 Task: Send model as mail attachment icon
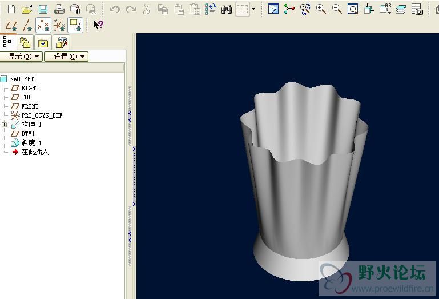click(x=75, y=9)
